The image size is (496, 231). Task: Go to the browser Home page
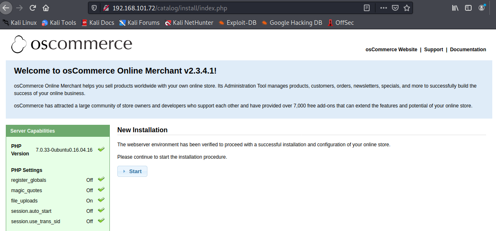[46, 8]
